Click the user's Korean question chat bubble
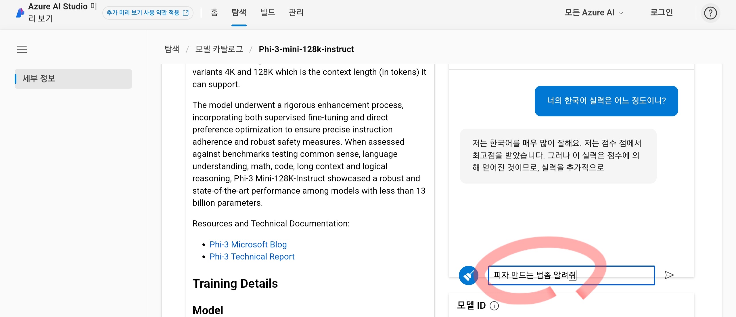Viewport: 736px width, 317px height. coord(606,101)
